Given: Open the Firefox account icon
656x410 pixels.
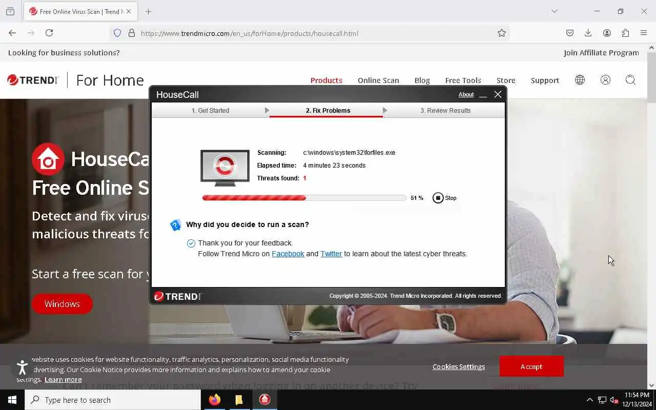Looking at the screenshot, I should [x=607, y=33].
